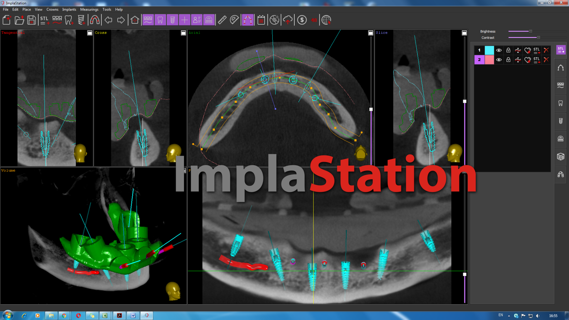The image size is (569, 320).
Task: Open the calendar notes toolbar icon
Action: [261, 20]
